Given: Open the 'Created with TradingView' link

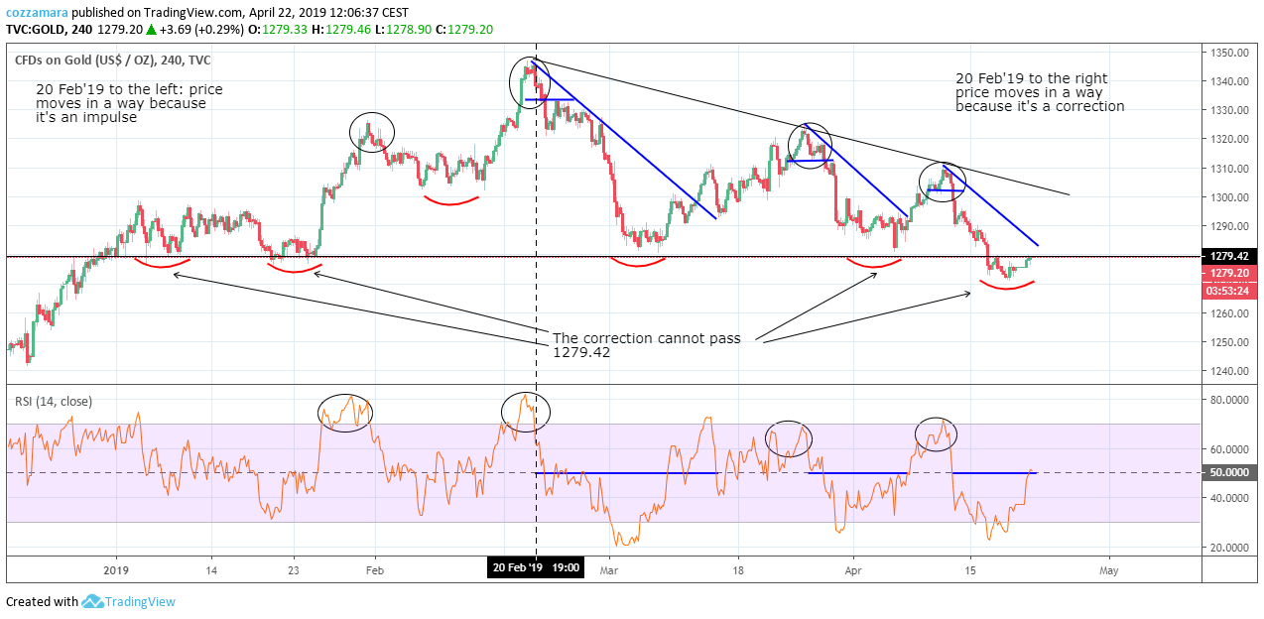Looking at the screenshot, I should (90, 601).
